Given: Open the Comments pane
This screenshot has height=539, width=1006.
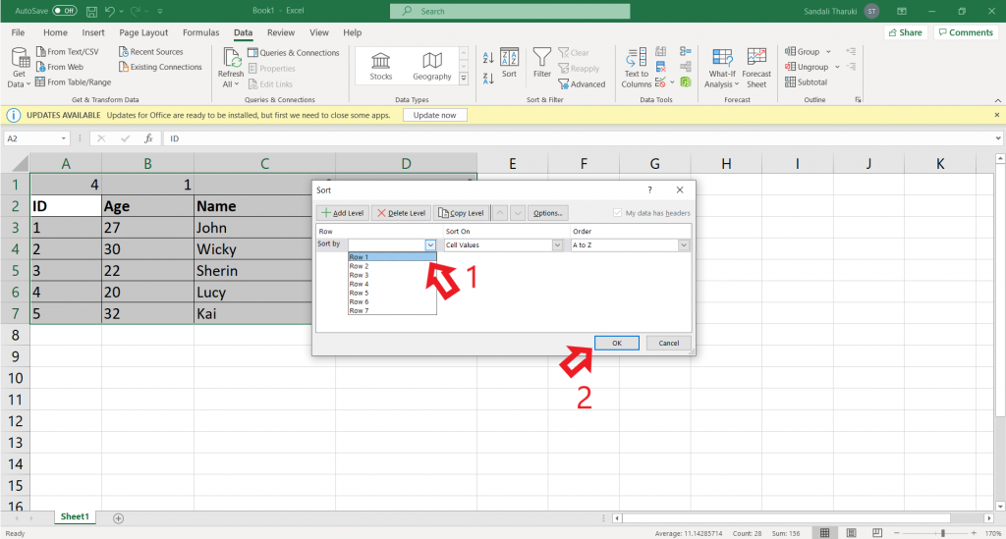Looking at the screenshot, I should [966, 32].
